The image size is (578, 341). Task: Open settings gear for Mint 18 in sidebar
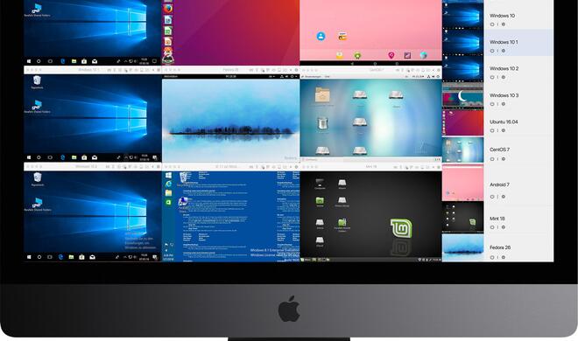click(x=504, y=227)
